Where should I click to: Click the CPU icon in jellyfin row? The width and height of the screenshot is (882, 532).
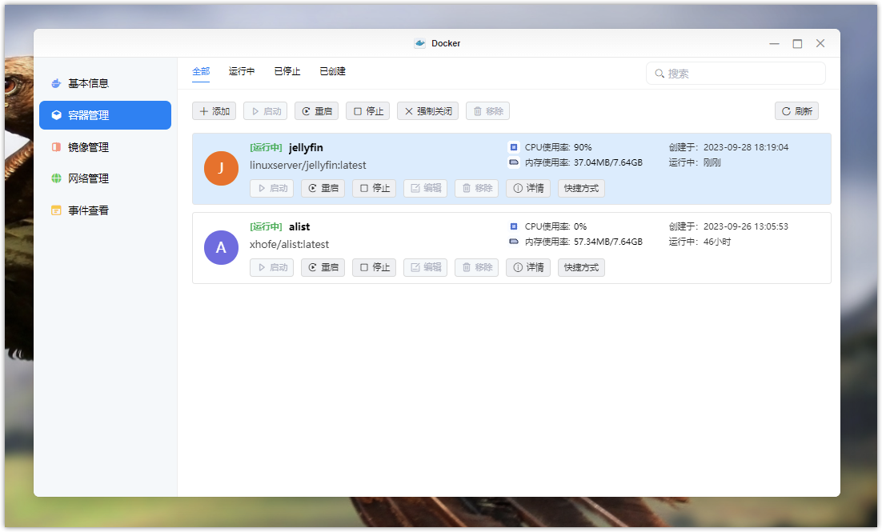(x=514, y=147)
